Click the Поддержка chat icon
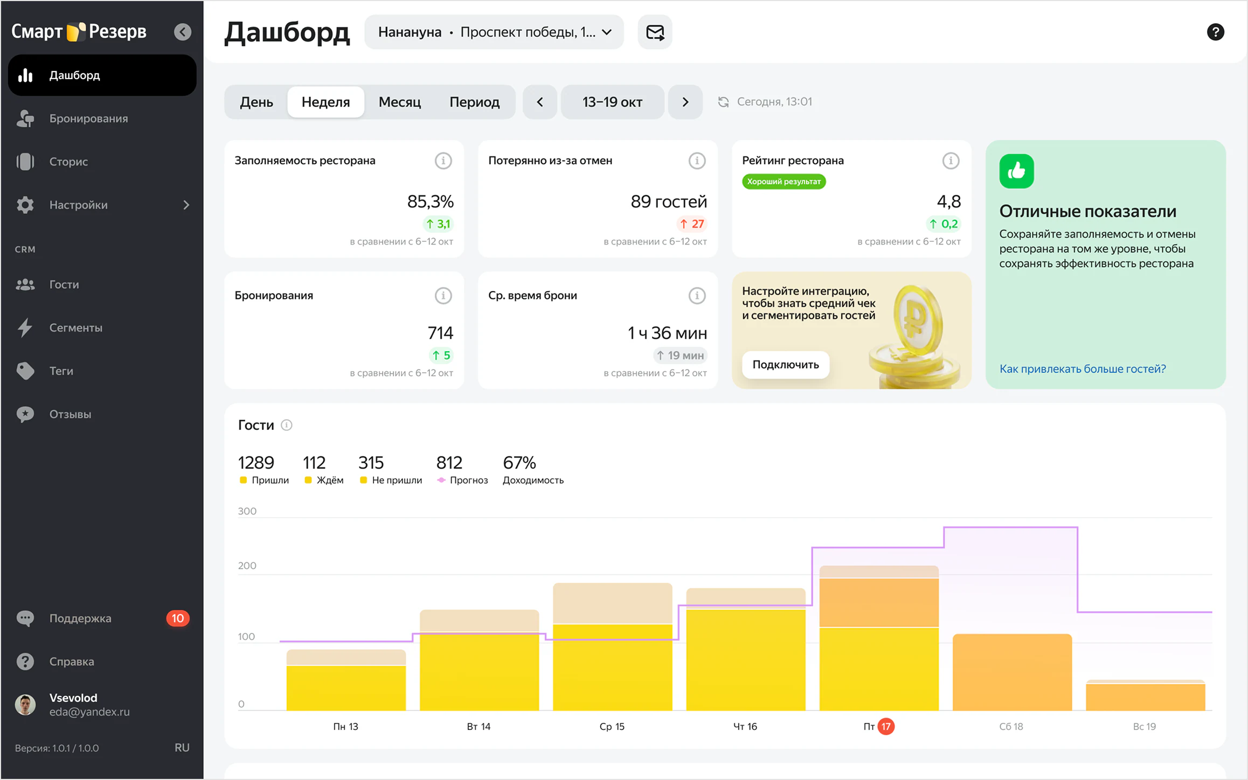1248x780 pixels. point(25,618)
